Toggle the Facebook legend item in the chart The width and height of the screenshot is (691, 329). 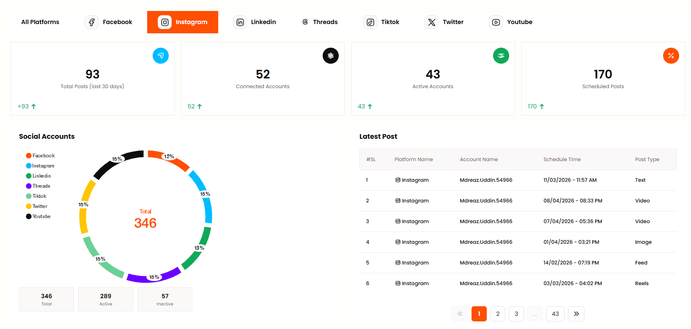pos(41,156)
